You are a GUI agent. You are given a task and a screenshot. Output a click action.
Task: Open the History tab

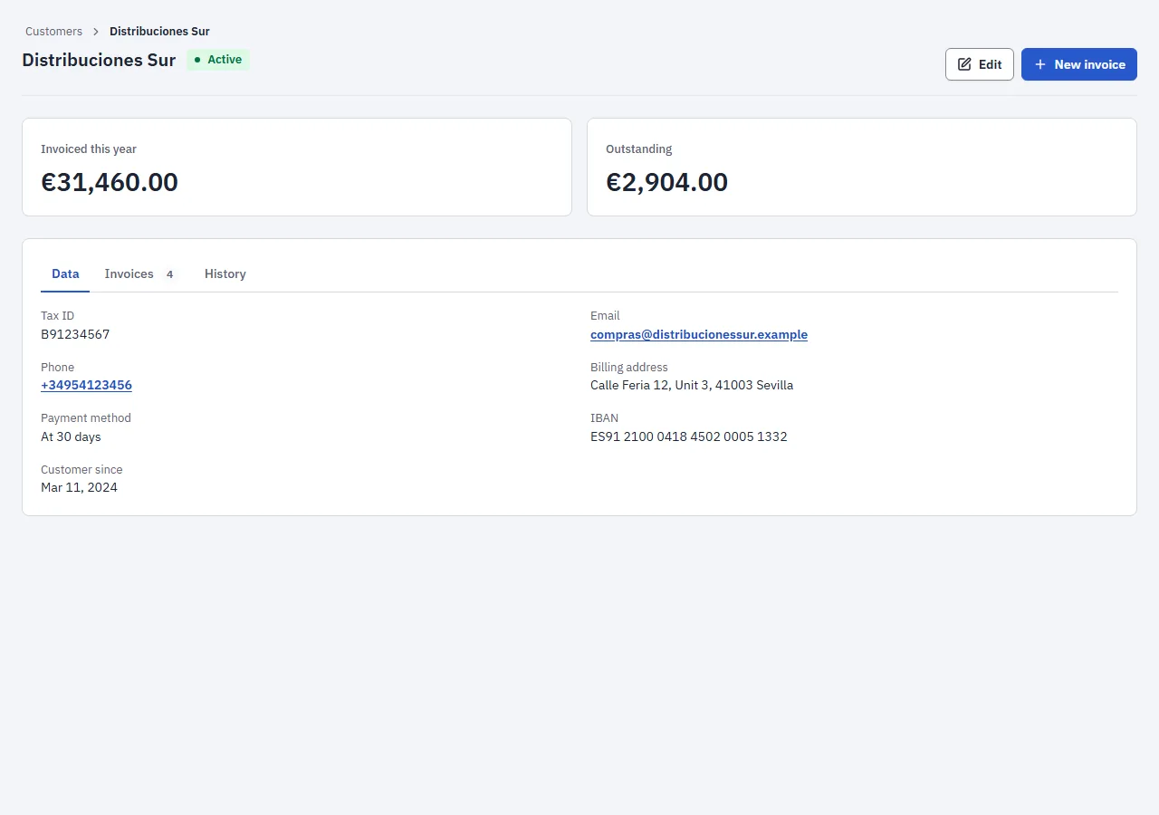(x=225, y=273)
